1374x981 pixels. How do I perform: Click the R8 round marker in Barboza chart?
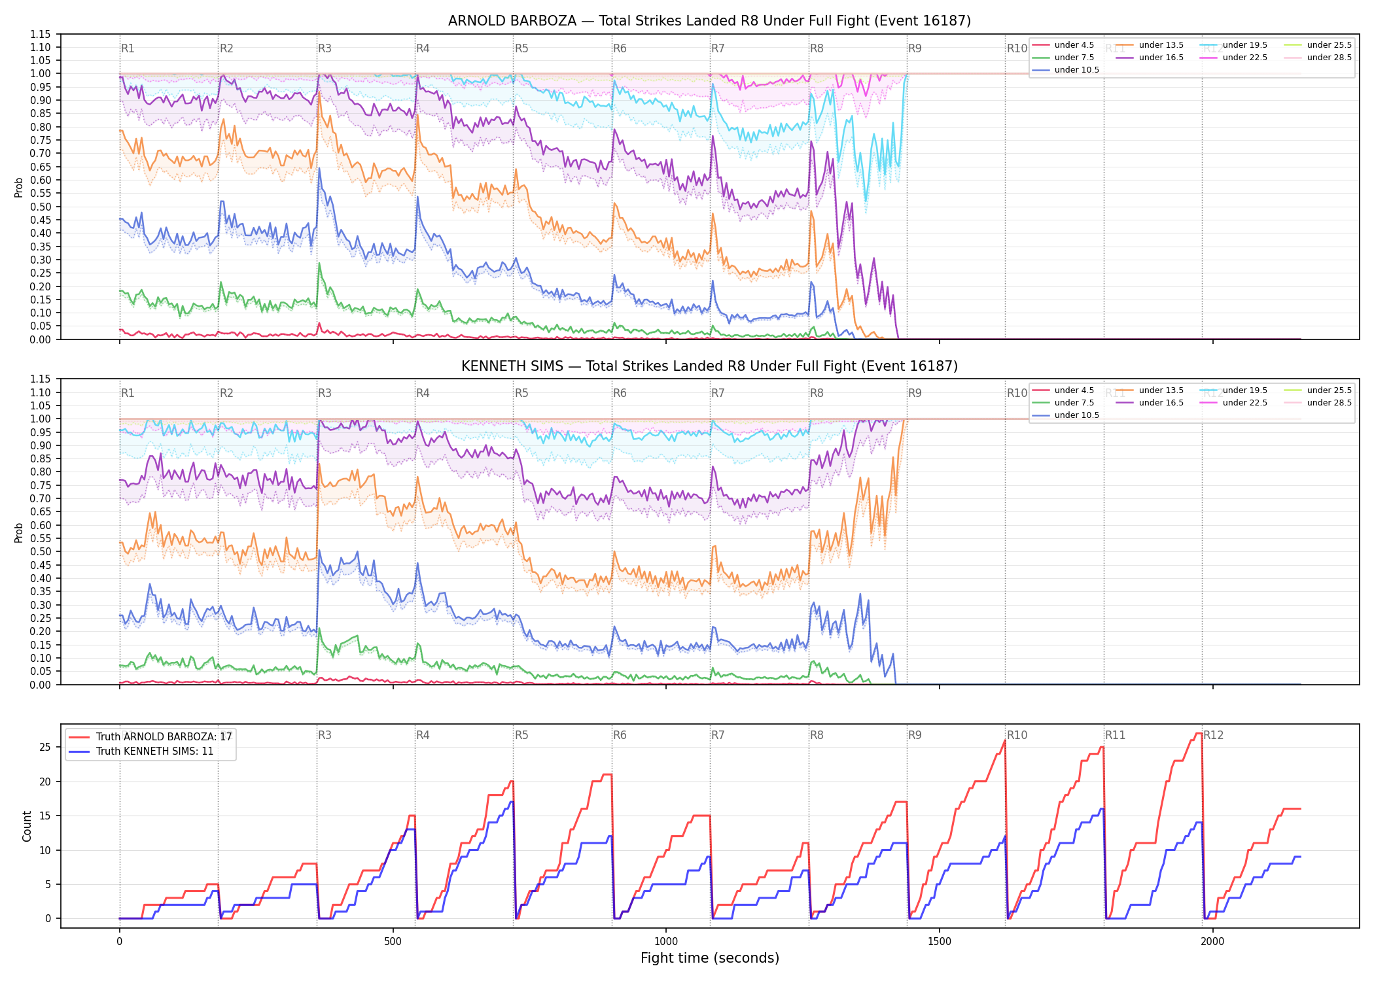[817, 48]
